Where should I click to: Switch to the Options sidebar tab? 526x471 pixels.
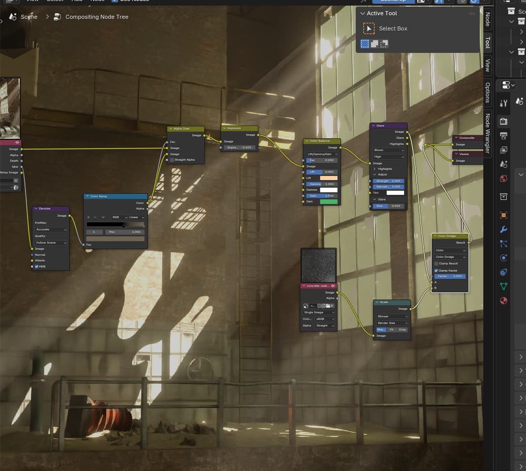488,93
